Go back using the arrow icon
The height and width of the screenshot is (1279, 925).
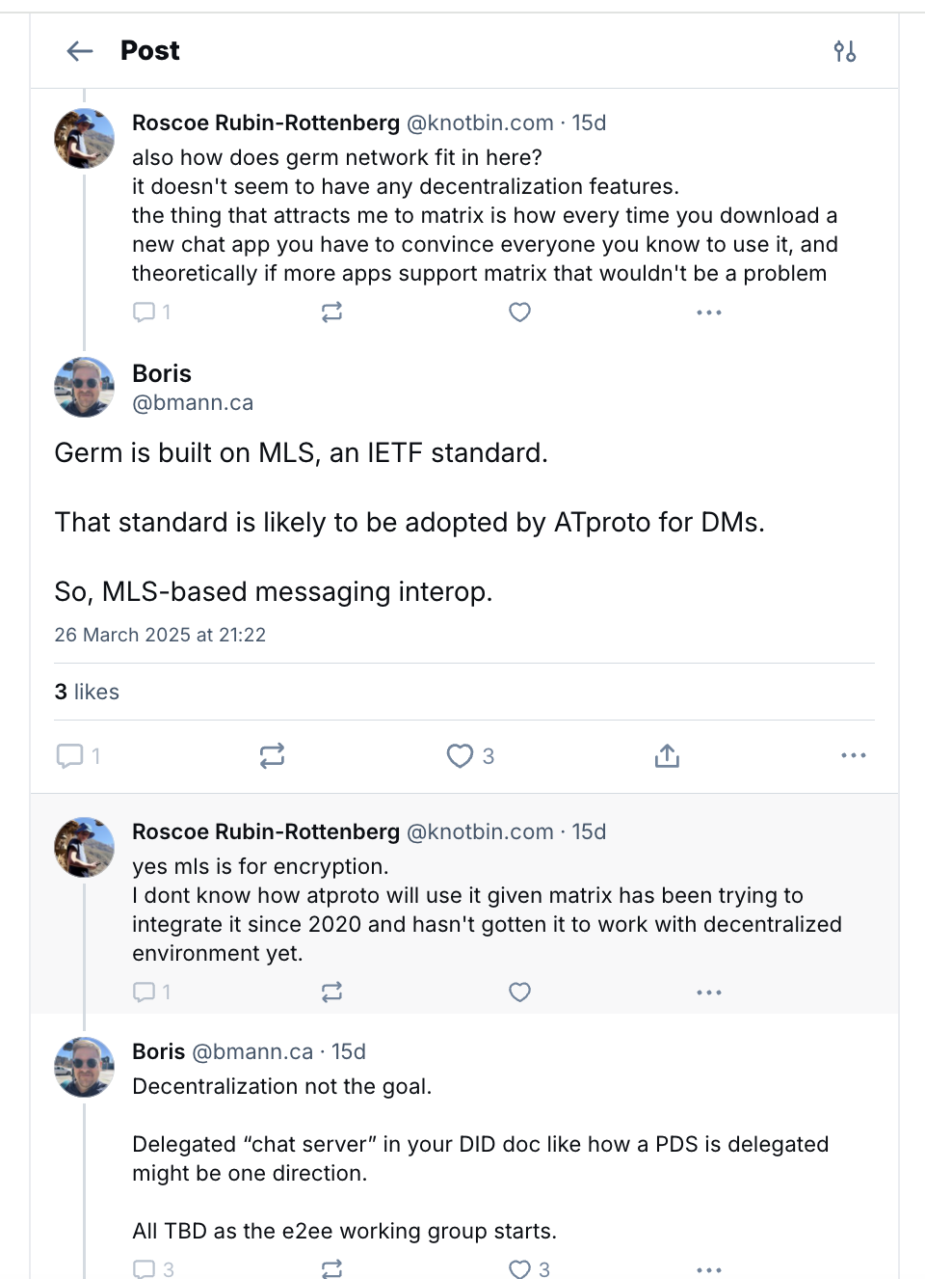tap(80, 51)
